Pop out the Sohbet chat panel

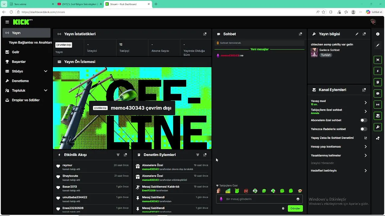coord(300,34)
